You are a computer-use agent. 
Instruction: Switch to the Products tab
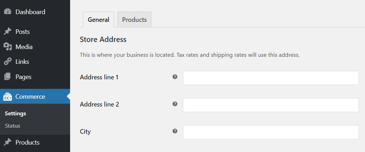click(x=134, y=20)
